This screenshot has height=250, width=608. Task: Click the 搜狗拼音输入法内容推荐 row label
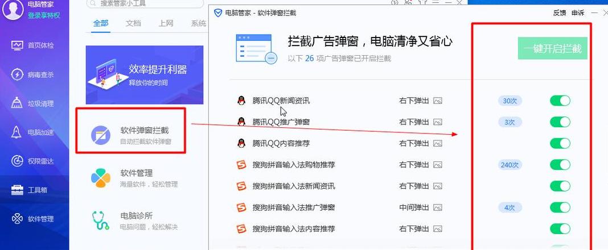click(294, 229)
